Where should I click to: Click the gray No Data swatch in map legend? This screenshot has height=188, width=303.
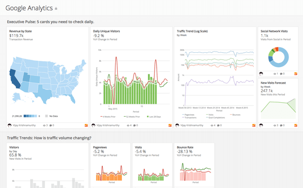pyautogui.click(x=47, y=116)
